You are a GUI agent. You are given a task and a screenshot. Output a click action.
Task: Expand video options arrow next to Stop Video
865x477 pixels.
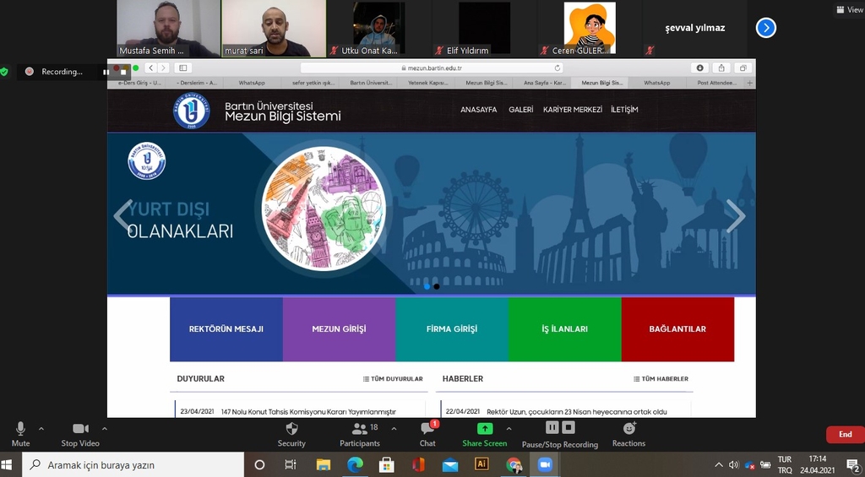(x=105, y=429)
